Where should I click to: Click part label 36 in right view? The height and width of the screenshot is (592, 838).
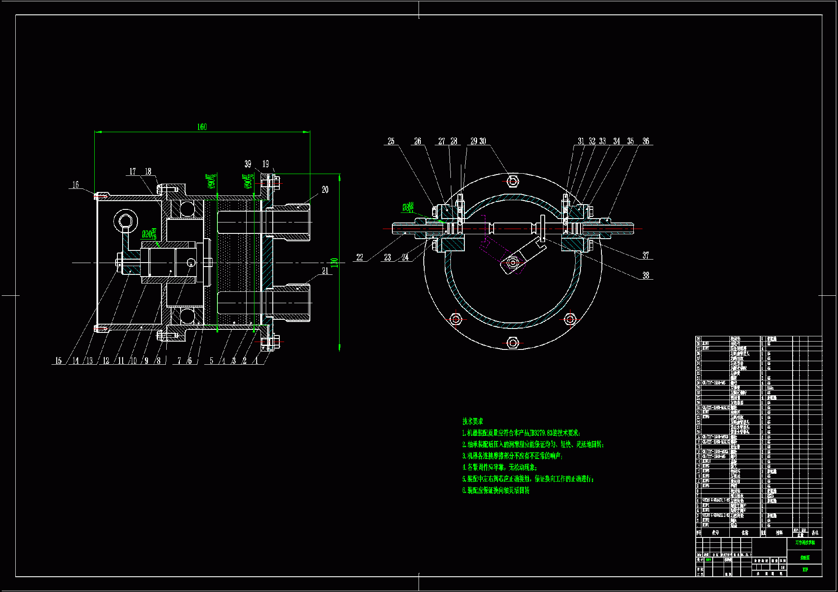pos(646,141)
